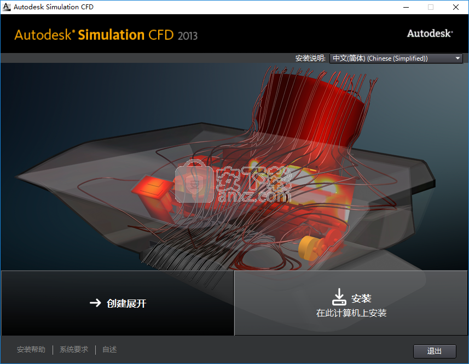This screenshot has width=469, height=364.
Task: Click the 退出 exit button
Action: pos(435,351)
